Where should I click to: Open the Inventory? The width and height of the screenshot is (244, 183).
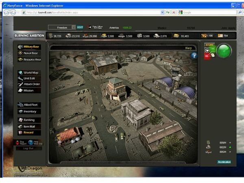(x=29, y=111)
